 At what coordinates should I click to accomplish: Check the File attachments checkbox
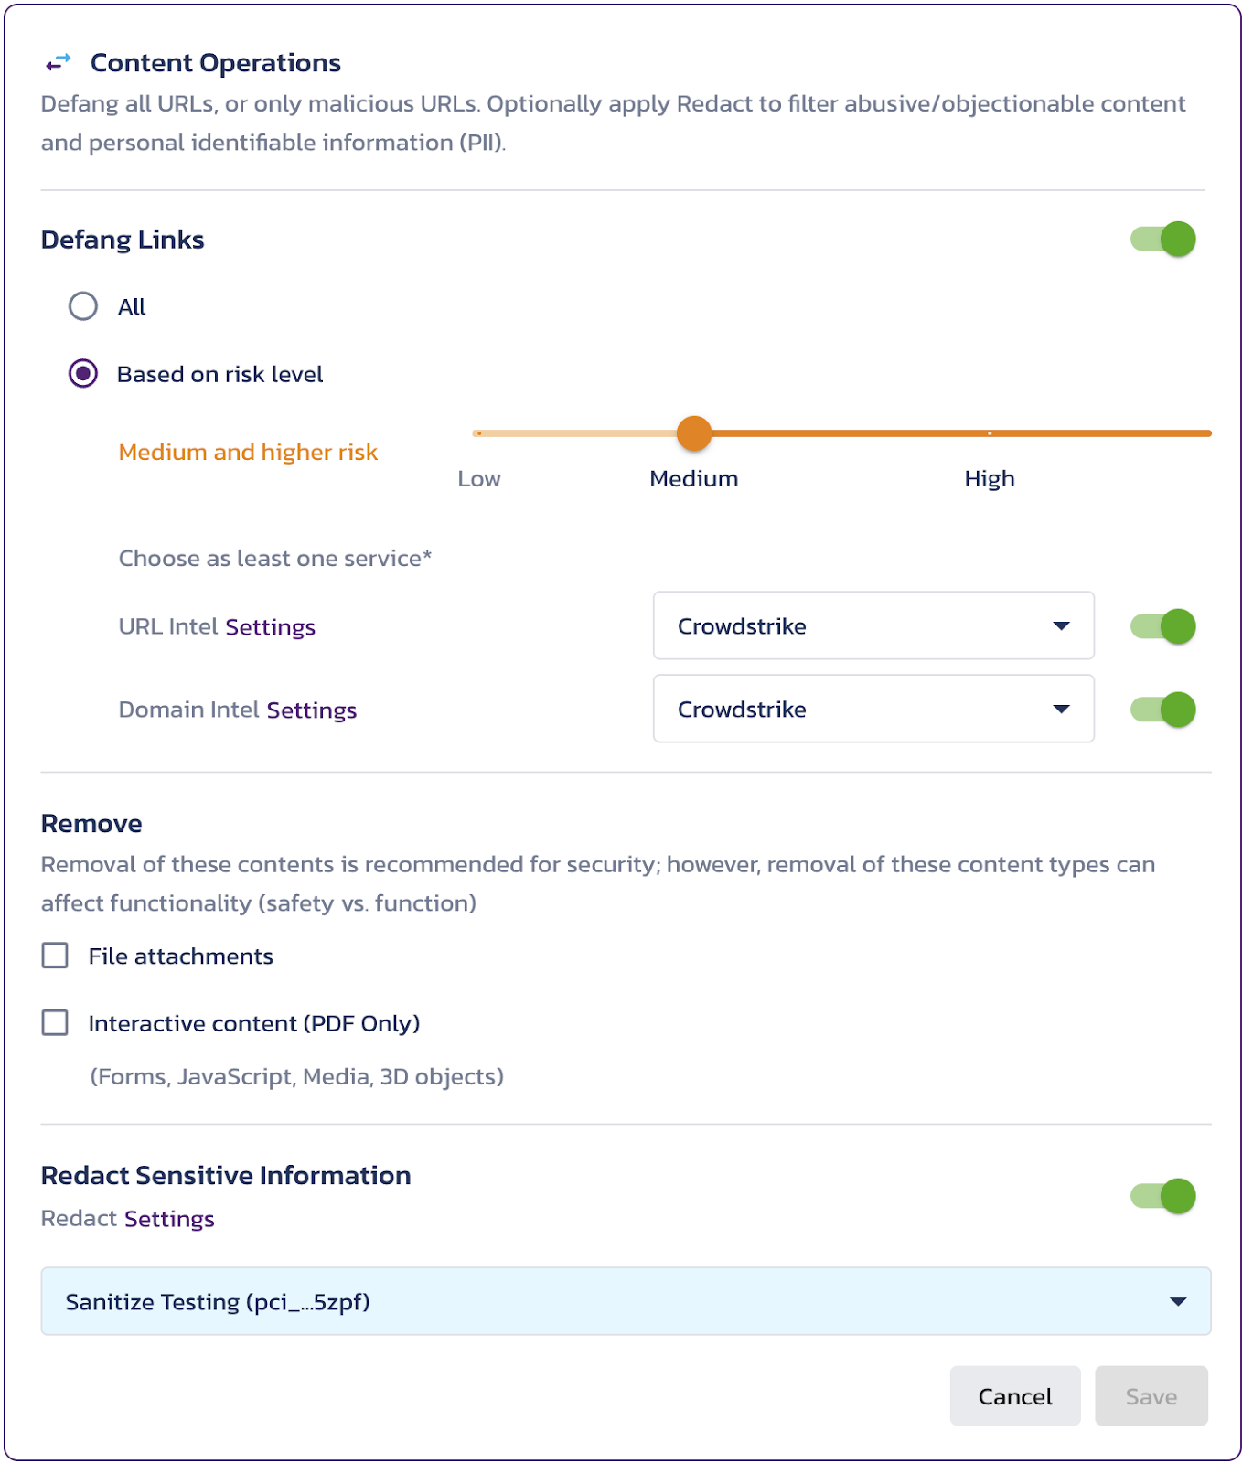tap(55, 956)
